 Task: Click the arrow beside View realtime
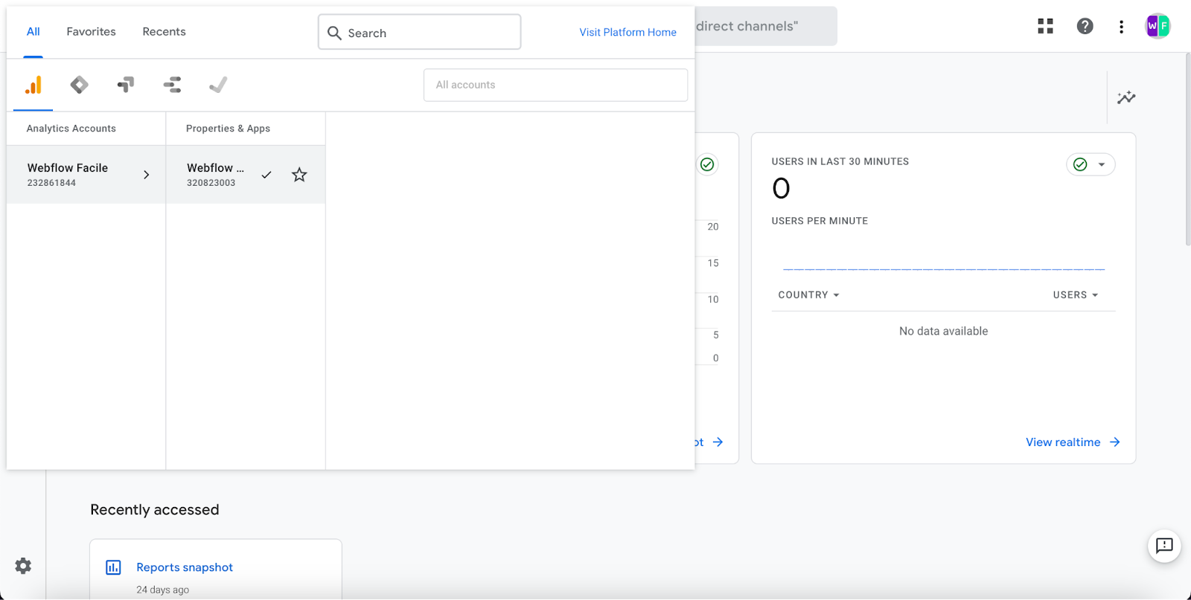[1114, 442]
